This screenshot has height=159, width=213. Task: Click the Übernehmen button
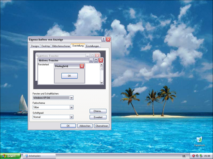(x=102, y=126)
